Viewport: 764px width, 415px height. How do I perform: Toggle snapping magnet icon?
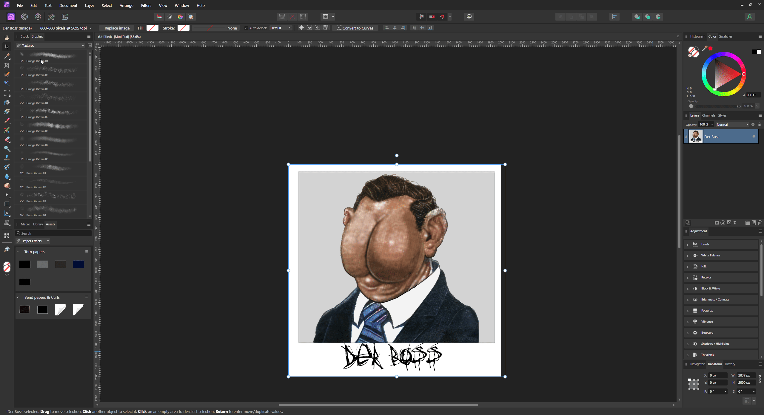(x=442, y=17)
